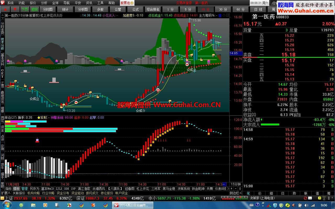This screenshot has height=209, width=335.
Task: Click the 统计 button
Action: [x=65, y=9]
